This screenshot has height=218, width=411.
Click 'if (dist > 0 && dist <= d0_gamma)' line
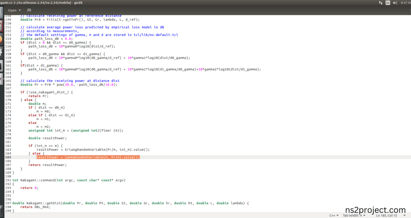pos(55,43)
